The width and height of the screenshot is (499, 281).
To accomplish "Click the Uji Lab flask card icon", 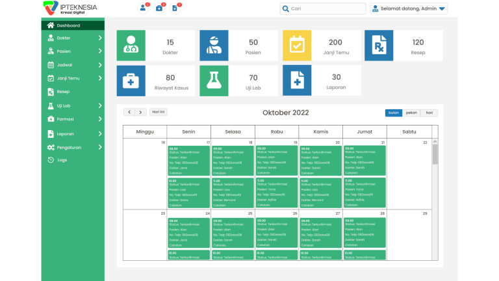I will (214, 81).
